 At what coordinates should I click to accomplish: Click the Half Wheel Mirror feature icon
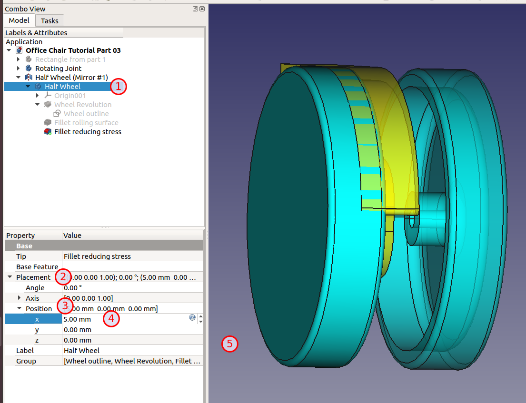[x=29, y=78]
